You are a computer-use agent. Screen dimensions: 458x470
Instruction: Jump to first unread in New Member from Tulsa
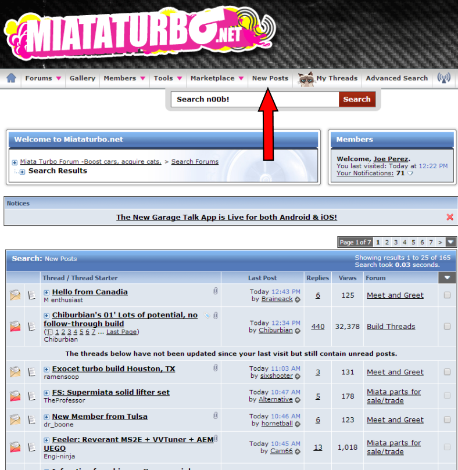46,417
